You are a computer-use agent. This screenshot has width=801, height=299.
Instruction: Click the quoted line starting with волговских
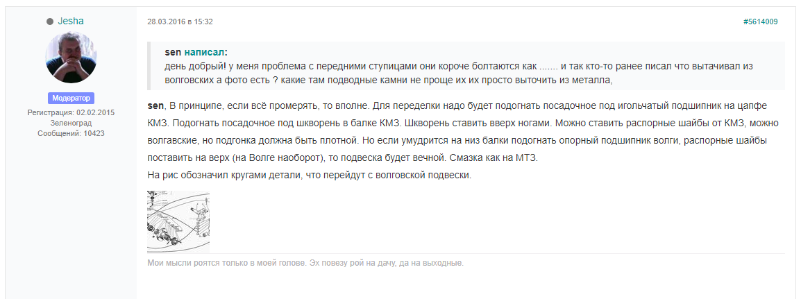pos(389,80)
